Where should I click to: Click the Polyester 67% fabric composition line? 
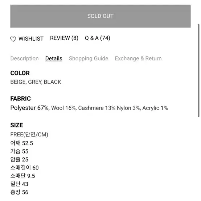[x=89, y=108]
